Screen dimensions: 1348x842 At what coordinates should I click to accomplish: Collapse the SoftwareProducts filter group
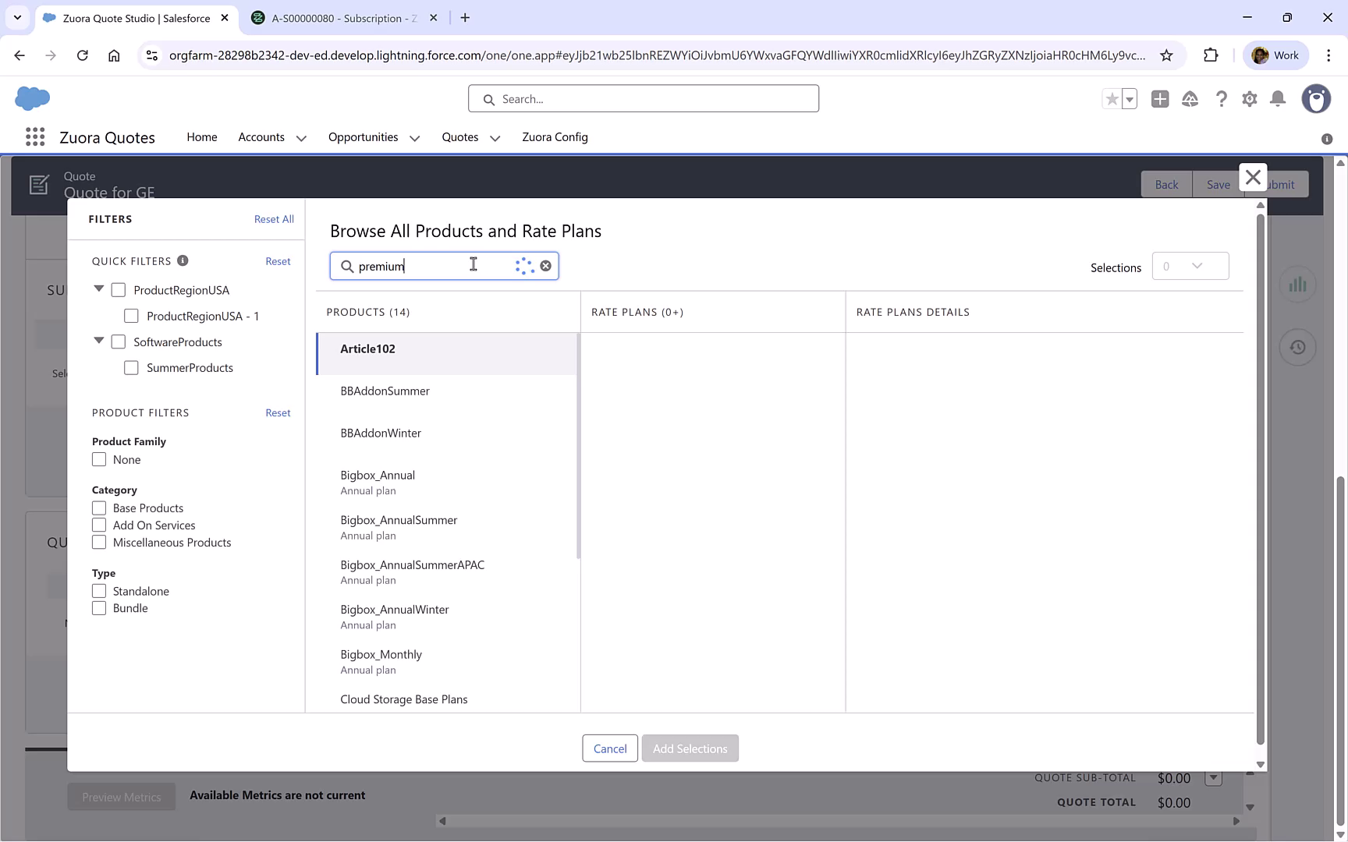tap(98, 341)
